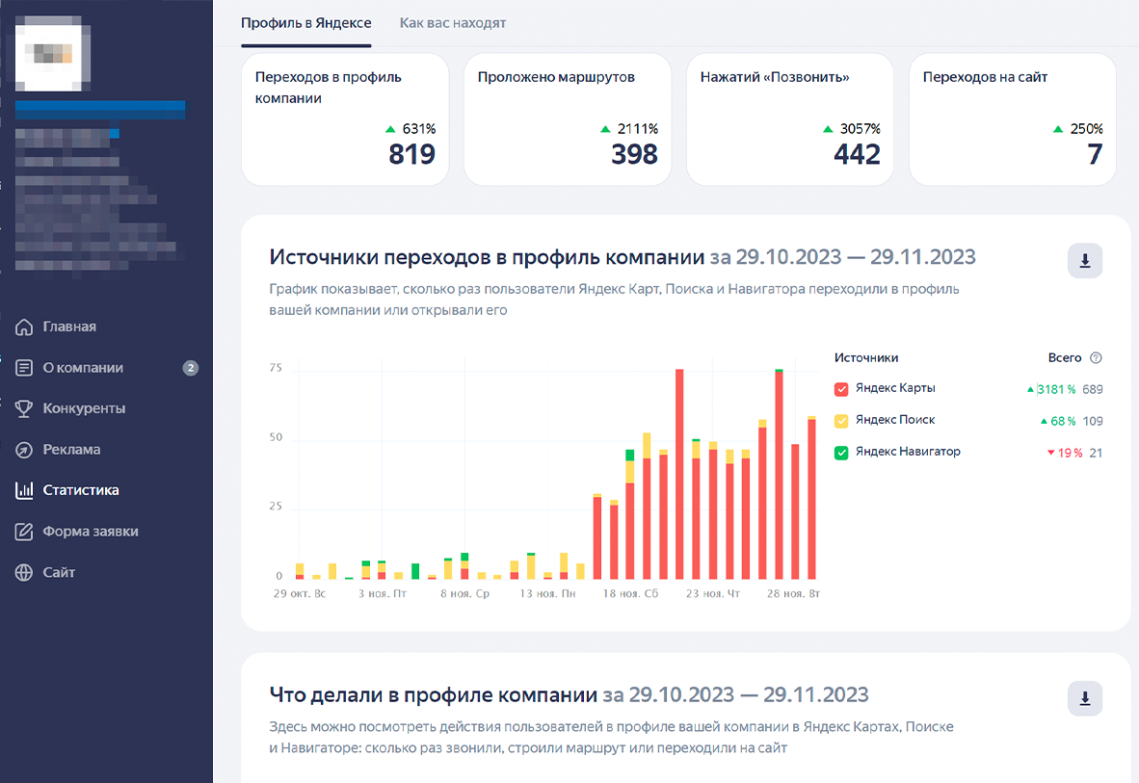1139x783 pixels.
Task: Click the company logo thumbnail
Action: point(52,55)
